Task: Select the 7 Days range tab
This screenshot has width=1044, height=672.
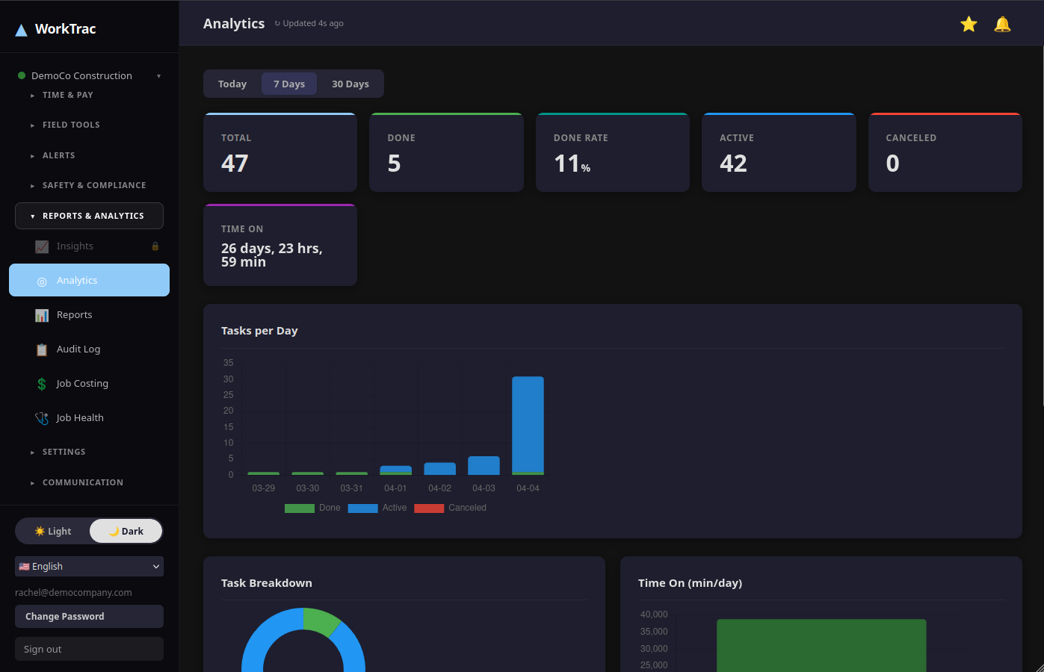Action: (x=289, y=84)
